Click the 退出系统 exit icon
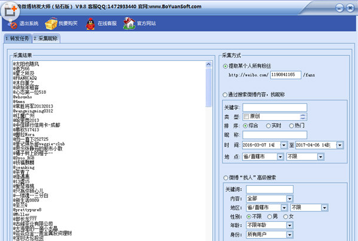The image size is (358, 241). point(12,23)
